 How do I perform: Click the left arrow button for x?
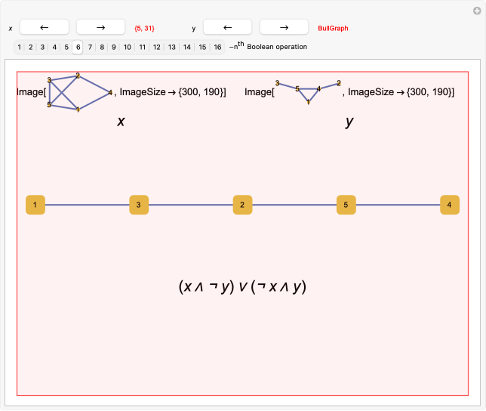(x=44, y=27)
